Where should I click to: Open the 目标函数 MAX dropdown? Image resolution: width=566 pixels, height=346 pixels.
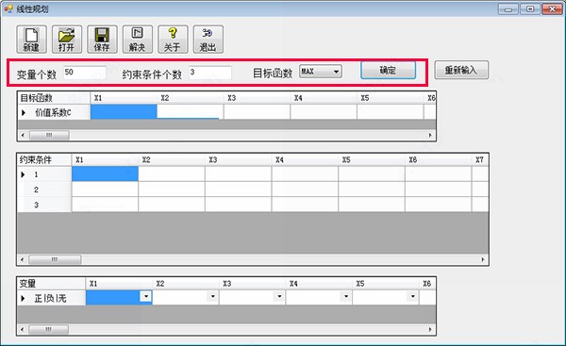pos(321,72)
